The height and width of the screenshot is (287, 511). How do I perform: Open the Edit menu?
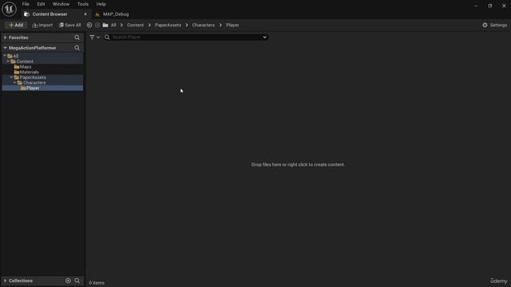[x=41, y=4]
